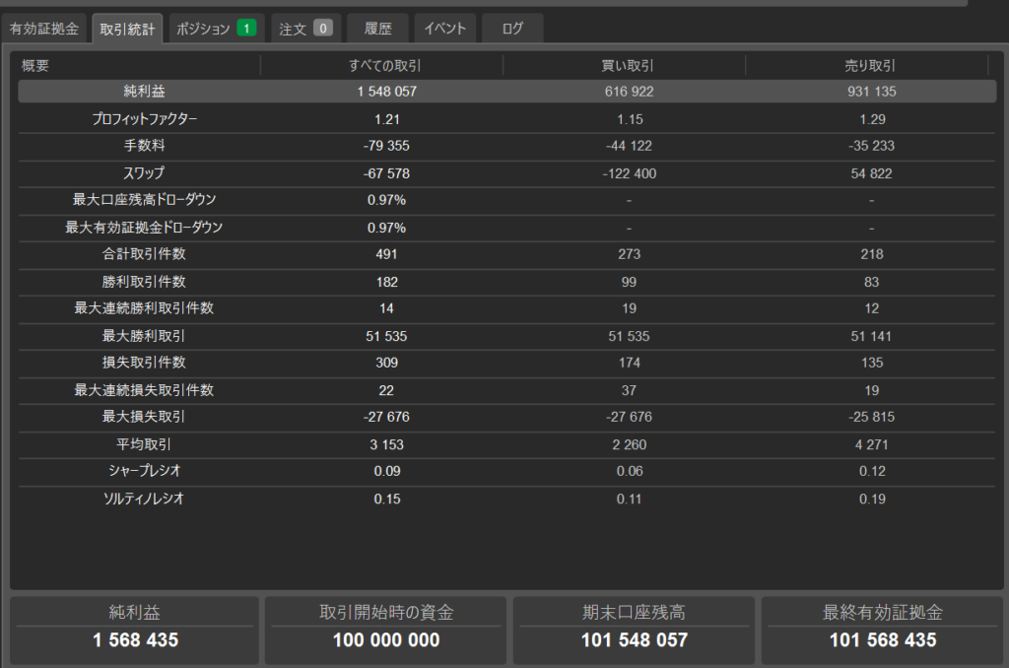
Task: Click the 最終有効証拠金 summary box
Action: pyautogui.click(x=882, y=626)
